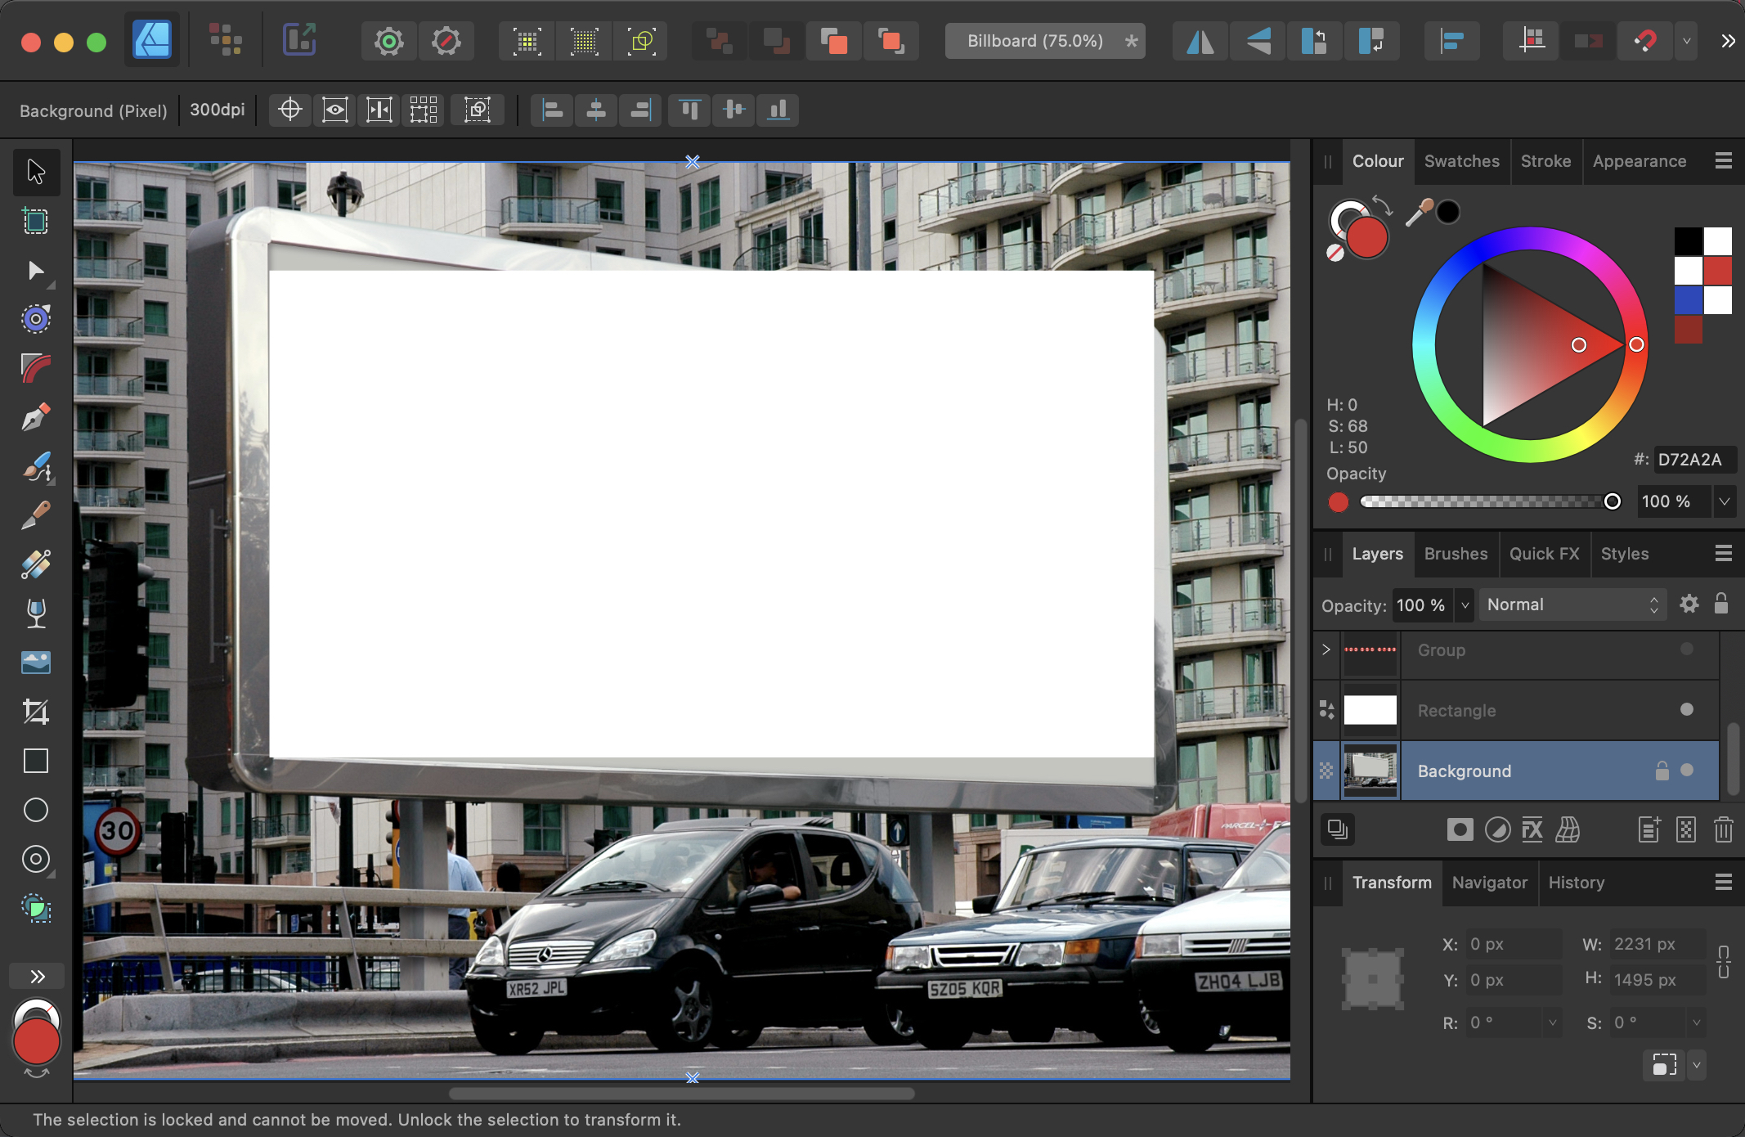Toggle Snapping magnet in toolbar

pyautogui.click(x=1645, y=41)
